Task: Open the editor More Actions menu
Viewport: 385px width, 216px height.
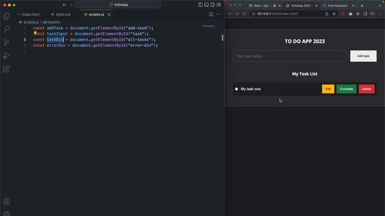Action: click(218, 14)
